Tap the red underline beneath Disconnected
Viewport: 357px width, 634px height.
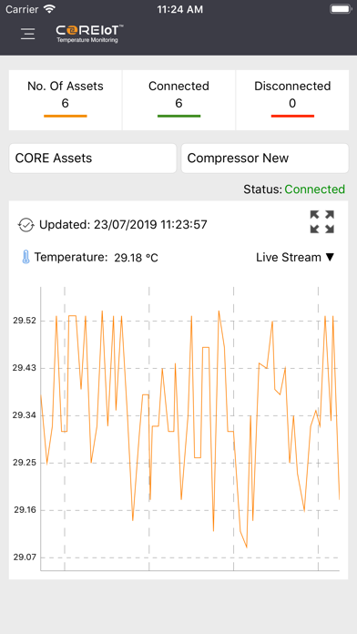tap(292, 117)
